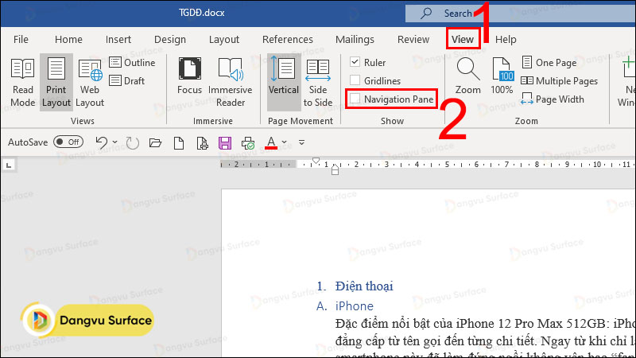Save document with the purple disk icon

(x=225, y=142)
